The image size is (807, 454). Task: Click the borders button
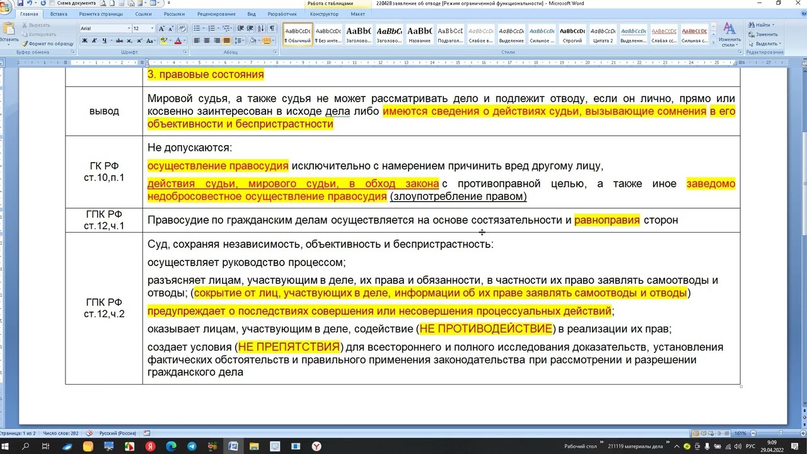click(x=266, y=40)
